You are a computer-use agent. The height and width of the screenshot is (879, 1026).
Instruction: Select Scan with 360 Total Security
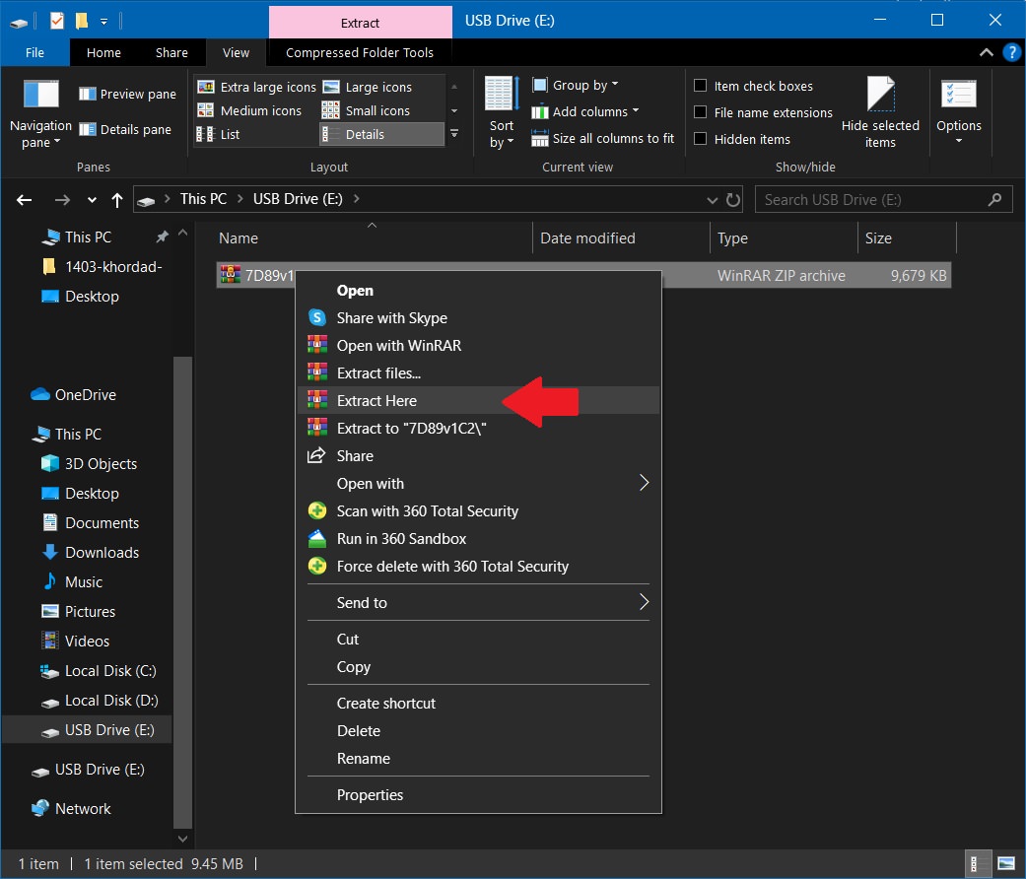tap(478, 510)
